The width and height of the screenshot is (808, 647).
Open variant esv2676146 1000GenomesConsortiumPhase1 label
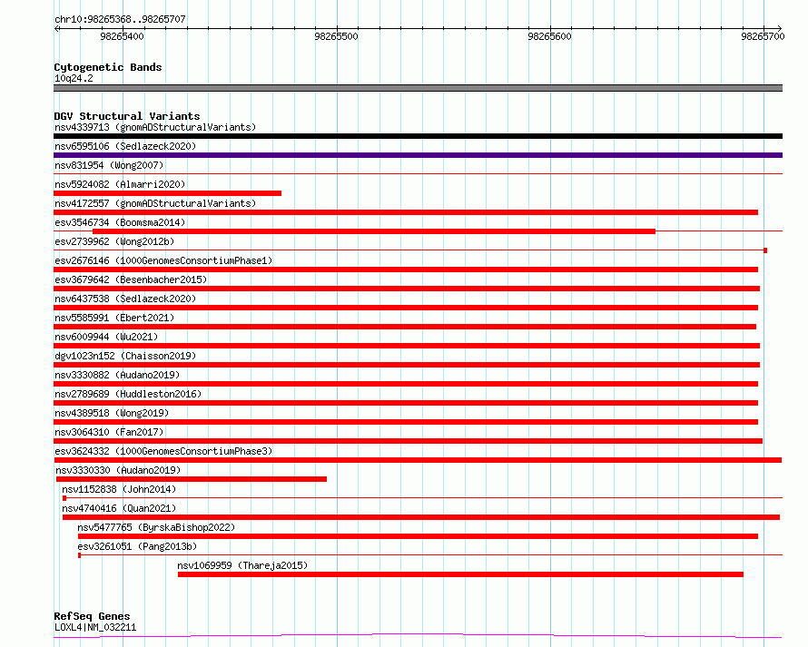point(163,260)
